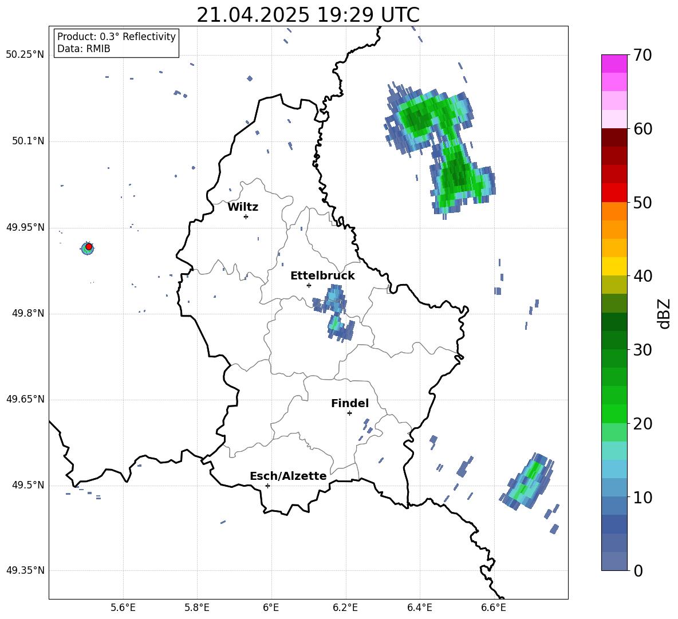
Task: Click the colorbar value 10 label
Action: point(642,498)
